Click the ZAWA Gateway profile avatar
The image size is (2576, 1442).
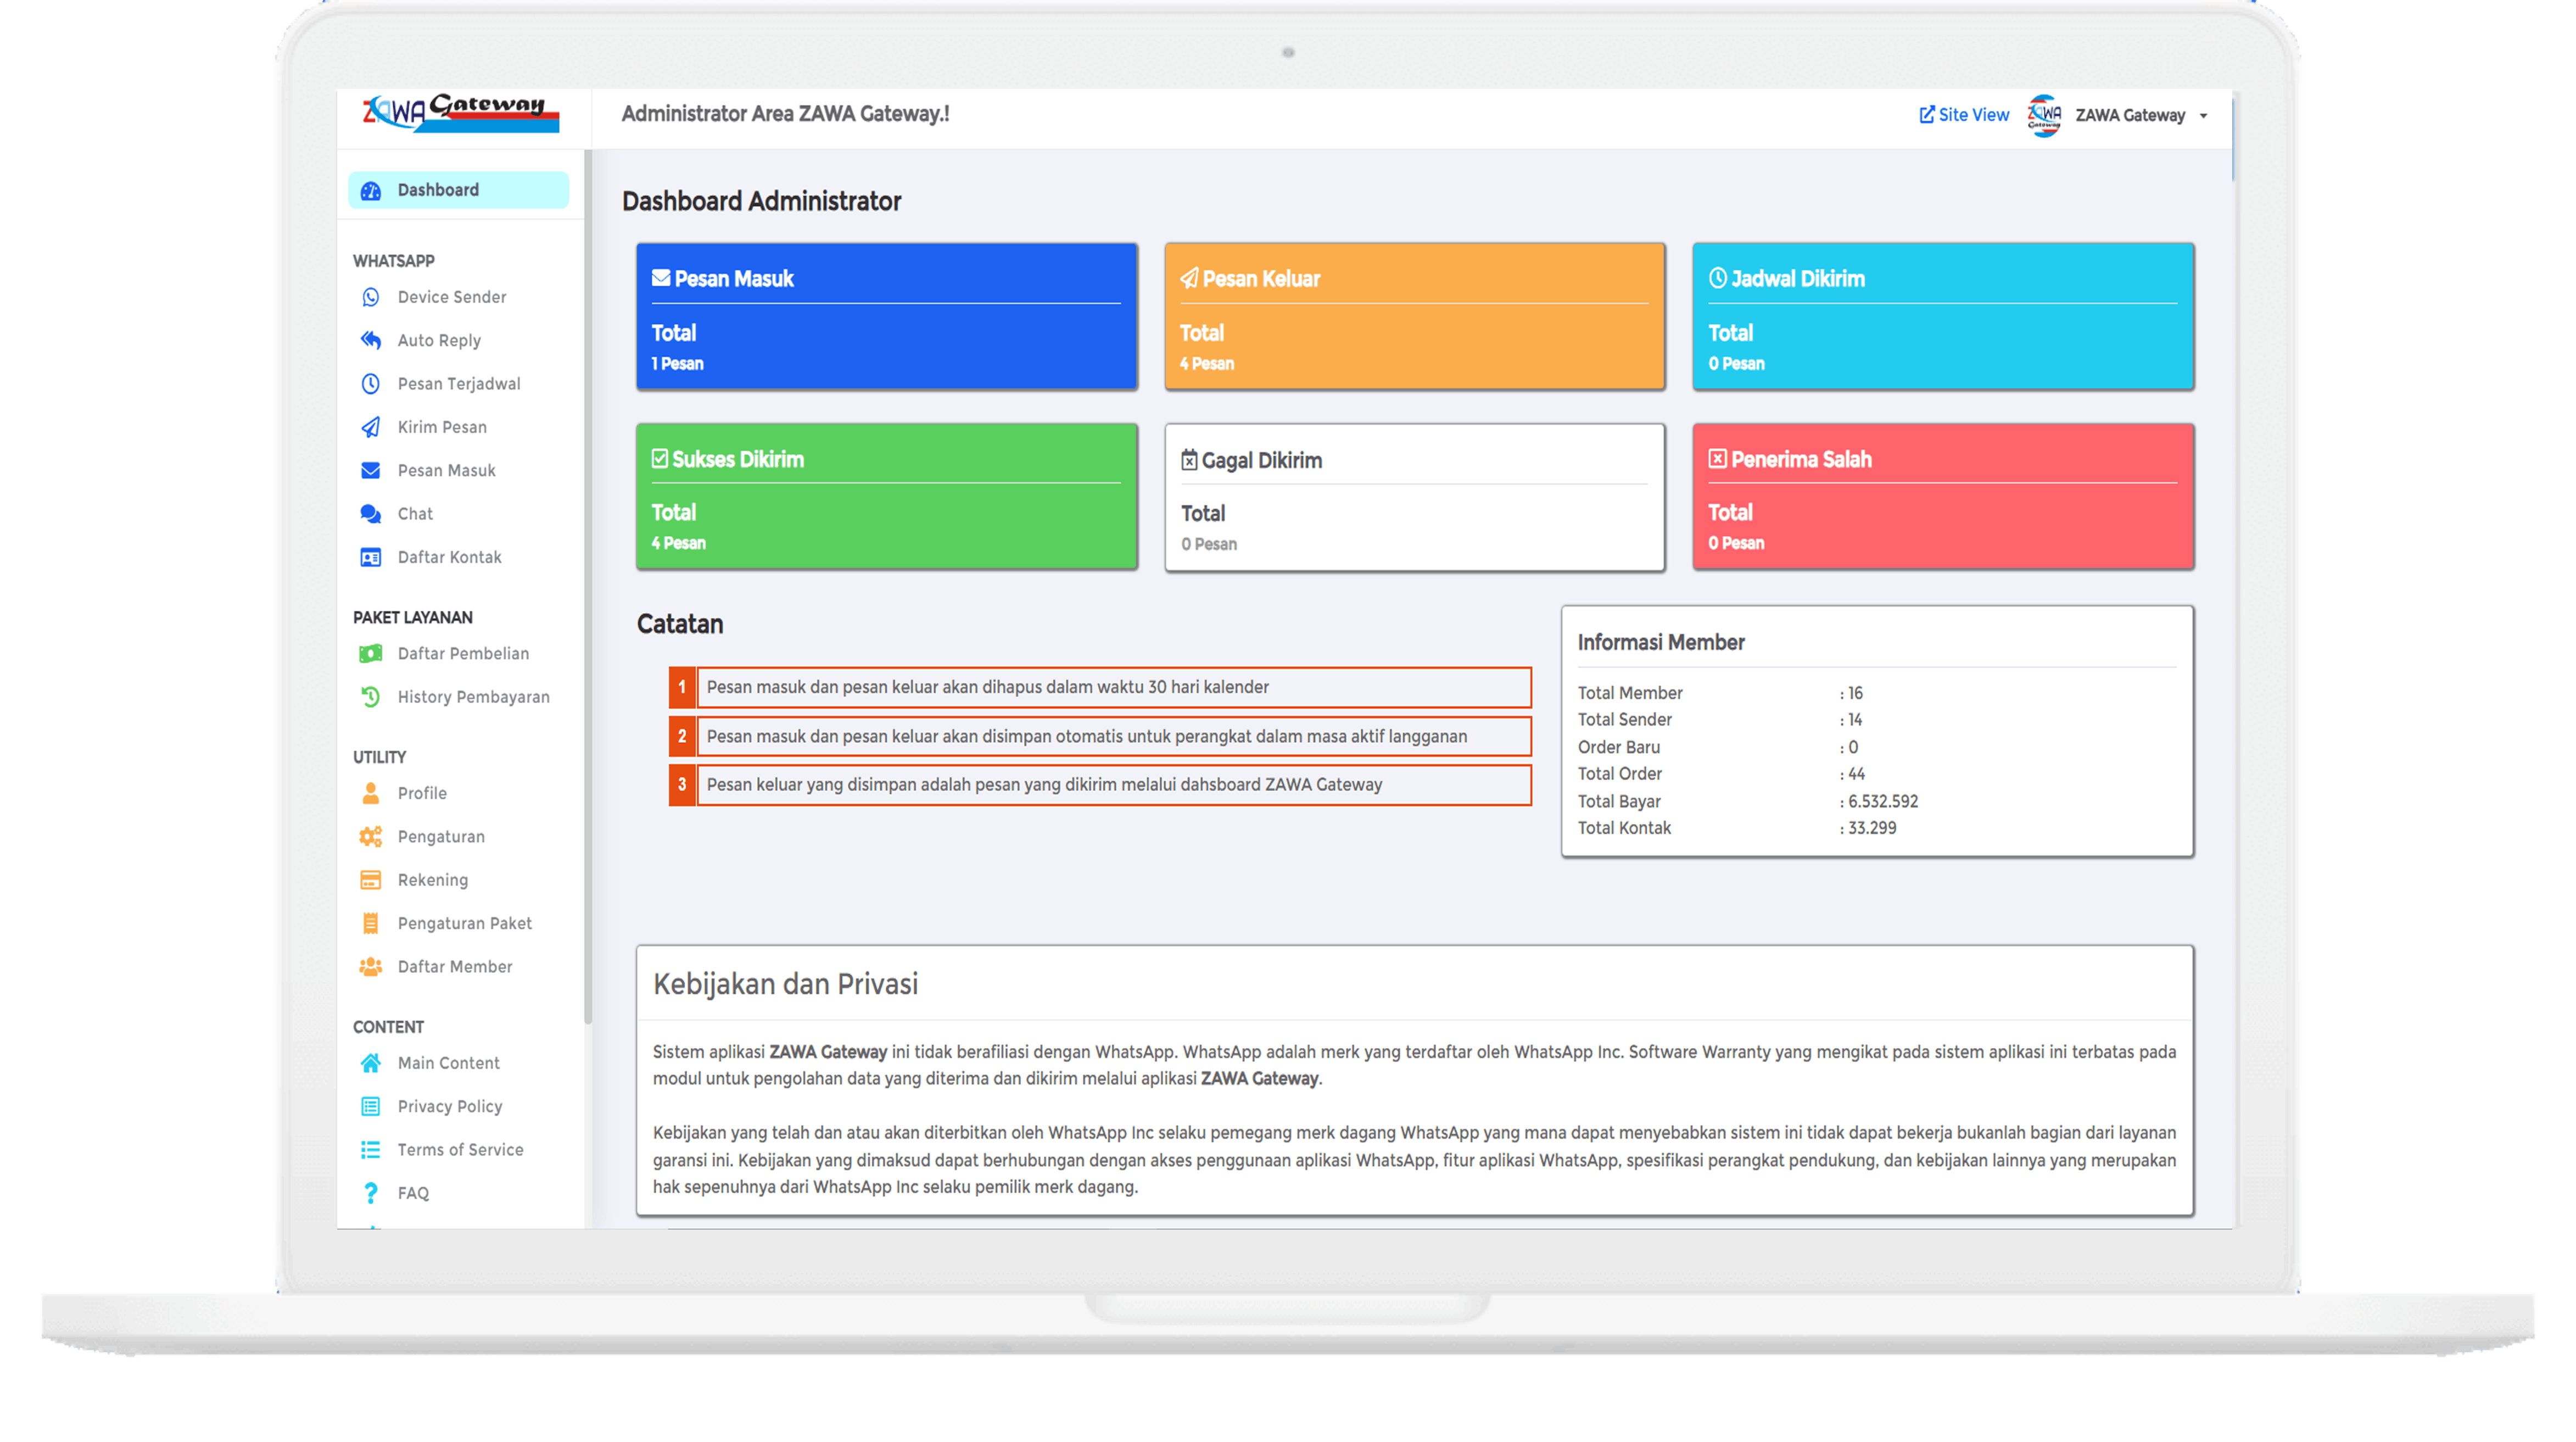(x=2044, y=116)
